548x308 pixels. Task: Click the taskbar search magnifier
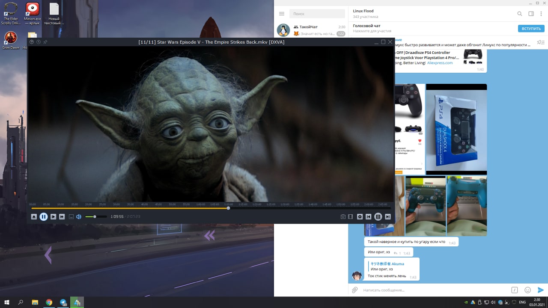click(x=21, y=302)
